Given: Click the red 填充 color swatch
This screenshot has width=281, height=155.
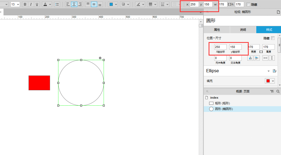Looking at the screenshot, I should click(x=268, y=81).
